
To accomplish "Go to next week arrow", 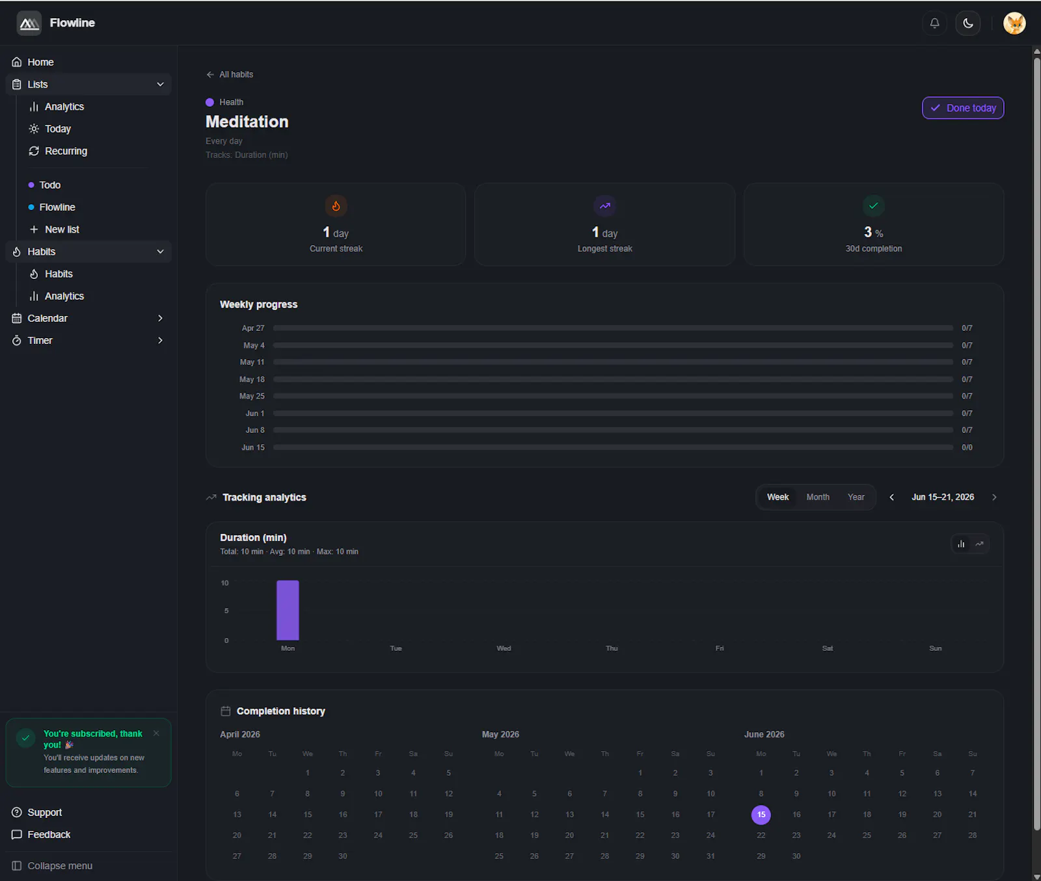I will [994, 497].
